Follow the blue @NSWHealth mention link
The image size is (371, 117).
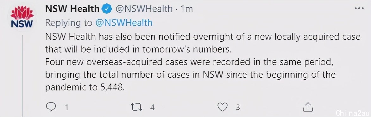[124, 23]
